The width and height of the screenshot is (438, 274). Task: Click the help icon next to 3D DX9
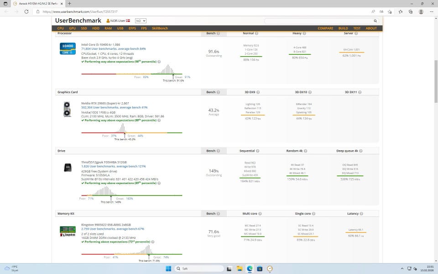[258, 92]
